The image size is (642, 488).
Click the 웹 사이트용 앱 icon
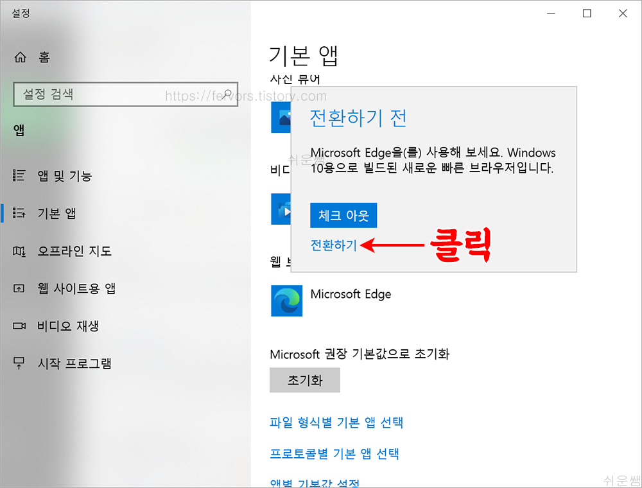click(19, 288)
